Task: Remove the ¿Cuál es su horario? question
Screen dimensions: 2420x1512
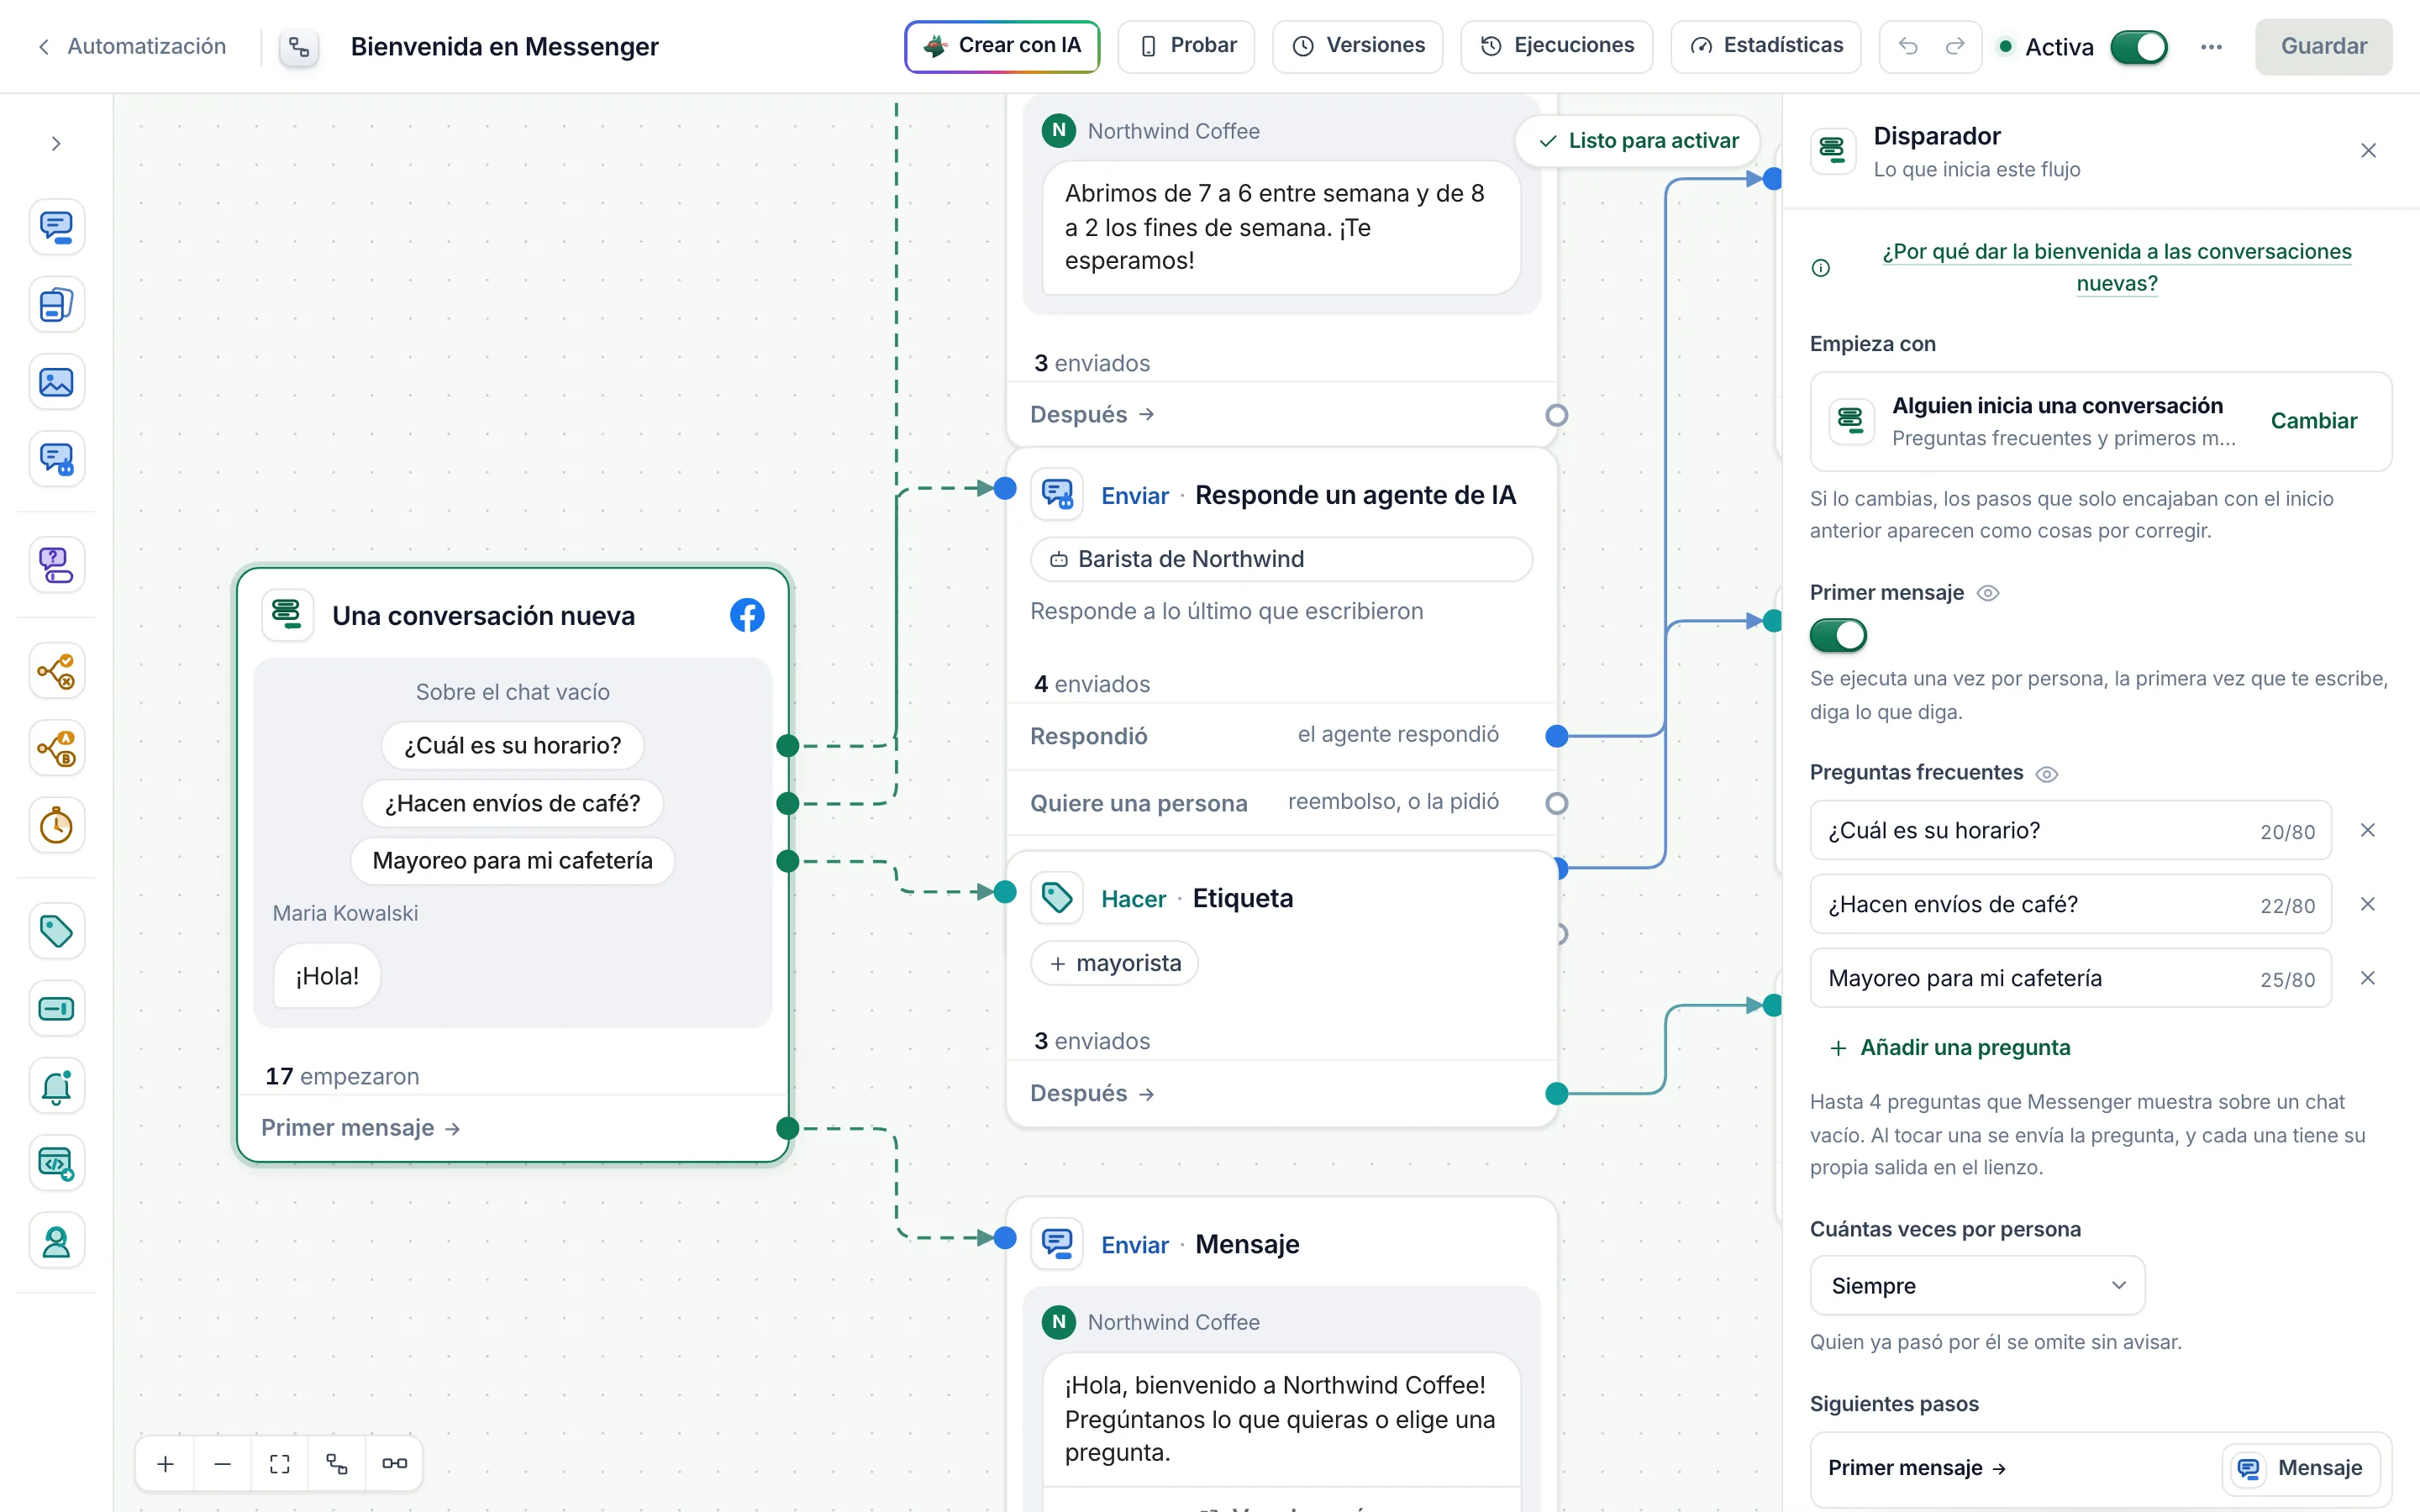Action: click(2367, 830)
